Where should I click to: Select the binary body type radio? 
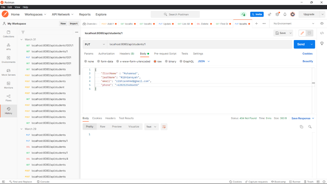point(166,61)
